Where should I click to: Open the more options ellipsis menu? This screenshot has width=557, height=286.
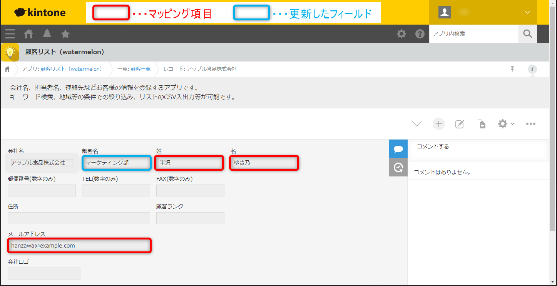(531, 124)
